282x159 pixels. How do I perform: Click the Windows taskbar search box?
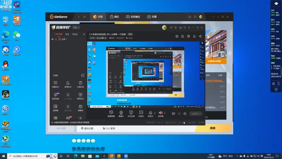(32, 156)
